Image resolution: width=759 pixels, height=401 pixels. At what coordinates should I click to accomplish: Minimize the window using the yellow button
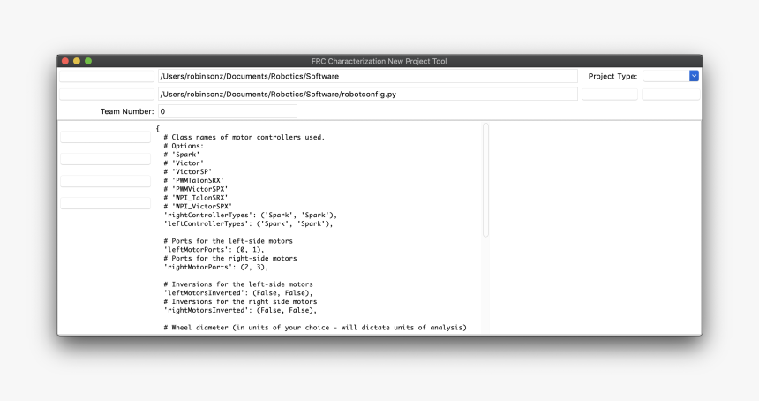pyautogui.click(x=77, y=61)
